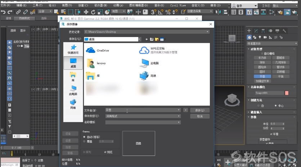Open the 历史记录 path dropdown
Viewport: 301px width, 167px height.
207,32
